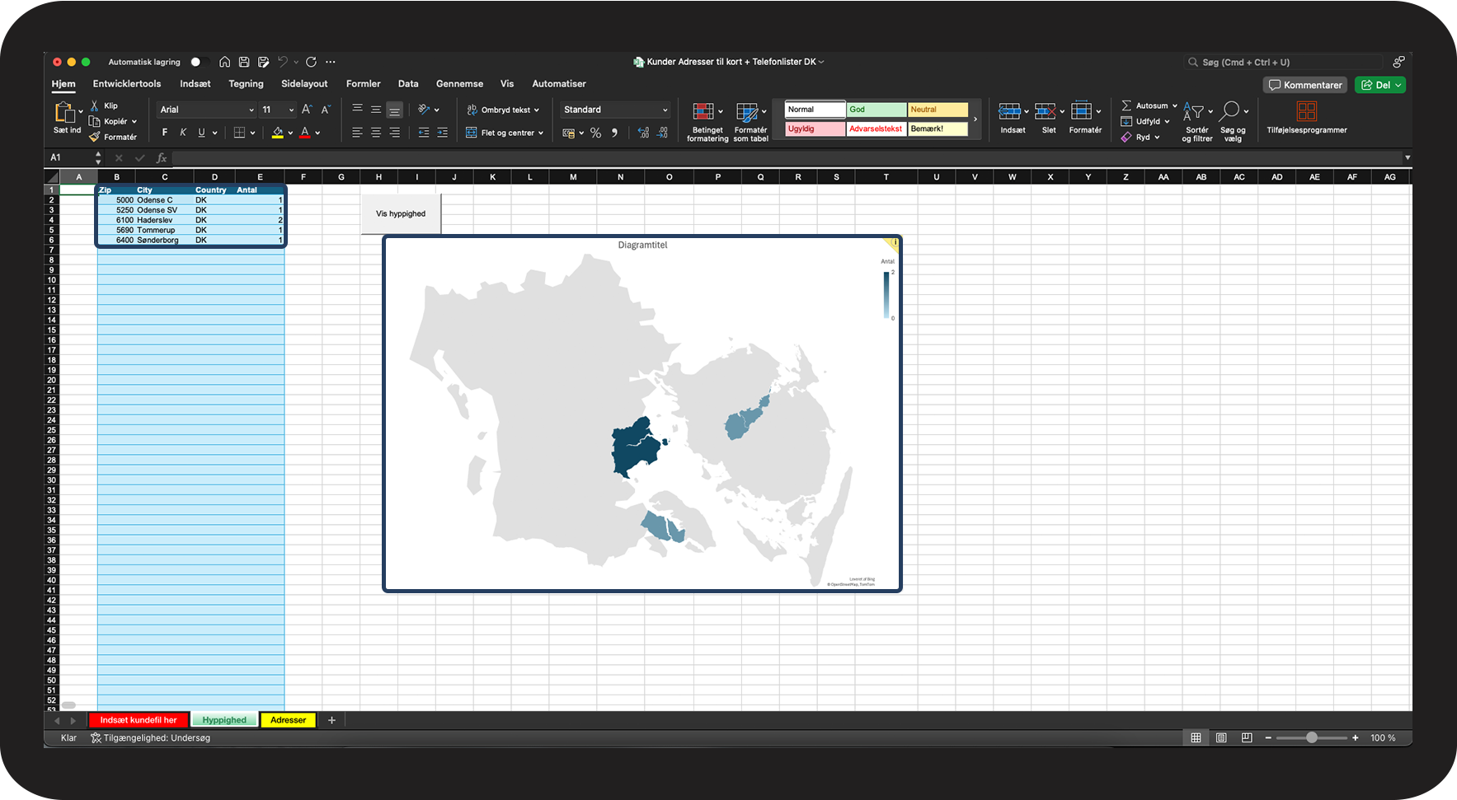
Task: Click the Autosum sigma icon
Action: click(x=1126, y=105)
